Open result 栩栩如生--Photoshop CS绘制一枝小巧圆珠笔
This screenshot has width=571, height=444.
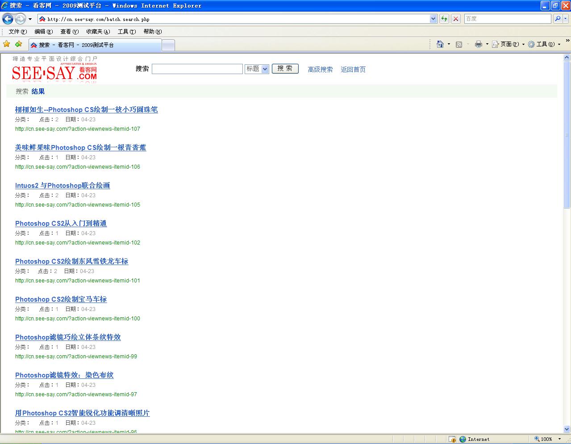pyautogui.click(x=87, y=110)
